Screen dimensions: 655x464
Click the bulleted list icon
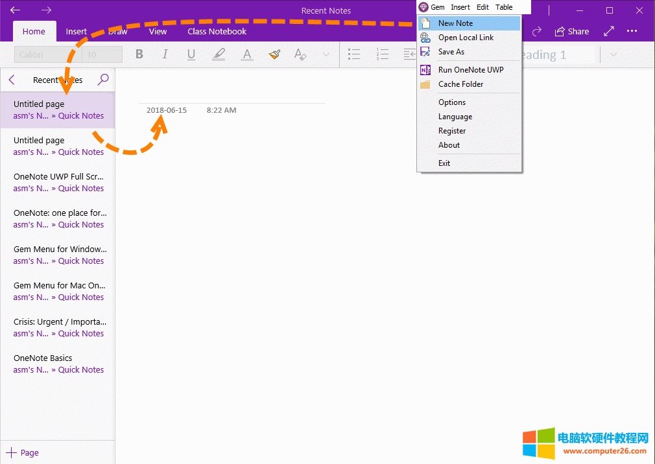coord(354,54)
